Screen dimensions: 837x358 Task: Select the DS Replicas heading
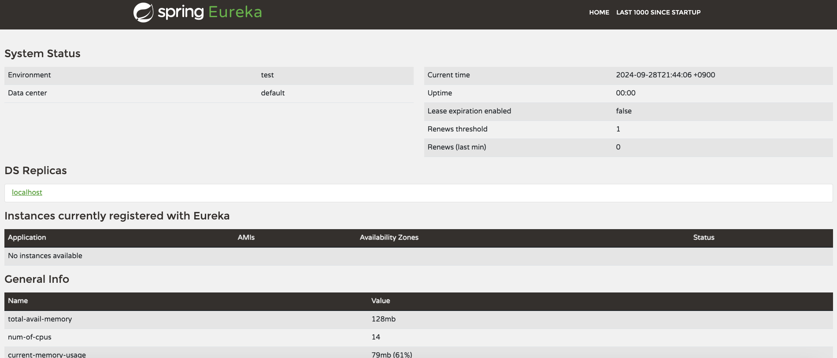(x=36, y=171)
